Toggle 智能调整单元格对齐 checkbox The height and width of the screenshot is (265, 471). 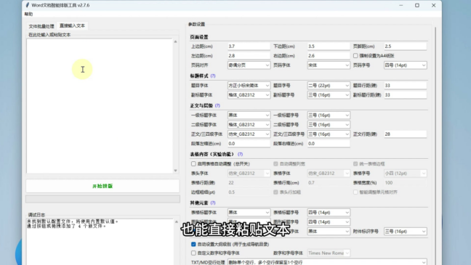[x=355, y=192]
